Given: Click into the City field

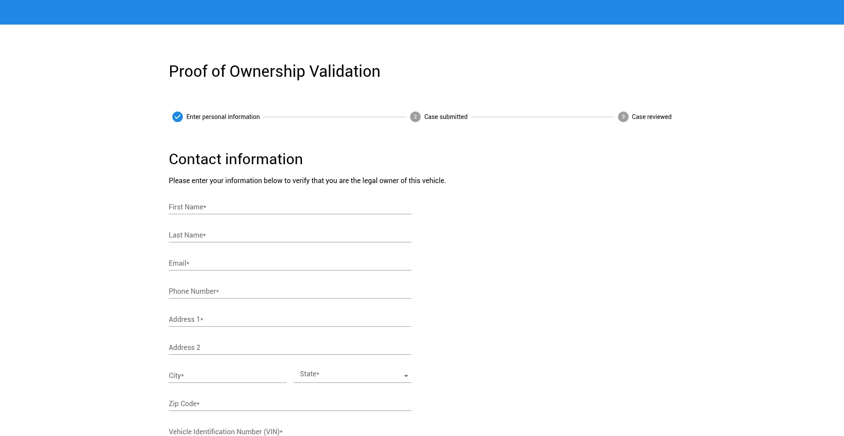Looking at the screenshot, I should [227, 375].
